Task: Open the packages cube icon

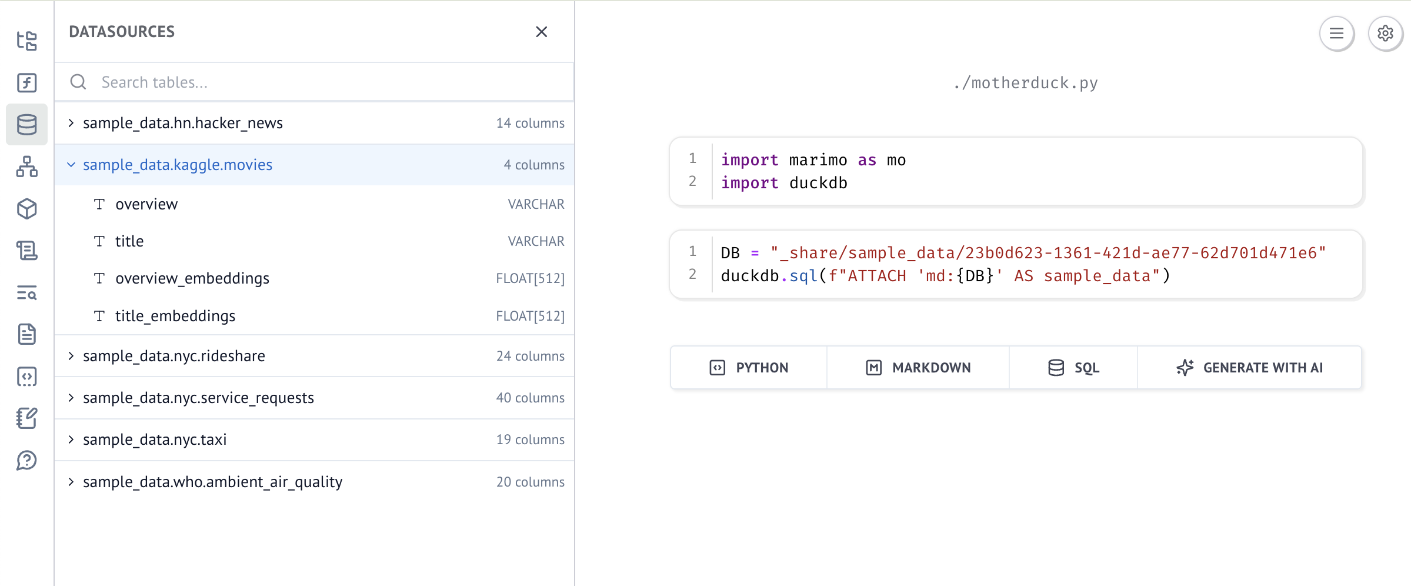Action: tap(27, 209)
